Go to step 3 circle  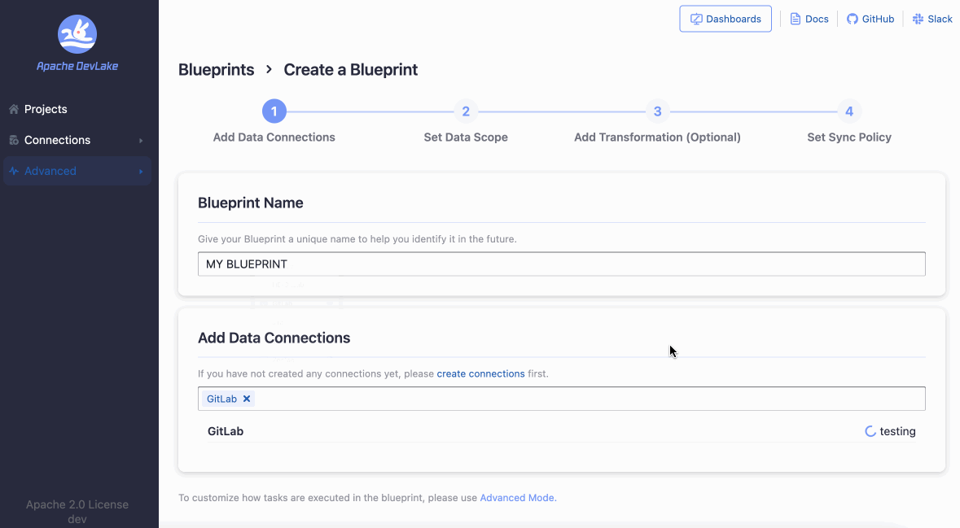[x=658, y=111]
